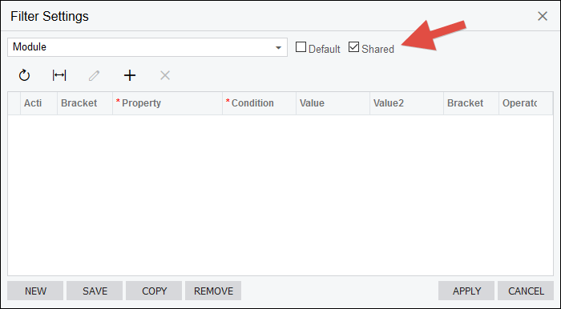The width and height of the screenshot is (561, 309).
Task: Click the SAVE button
Action: tap(95, 291)
